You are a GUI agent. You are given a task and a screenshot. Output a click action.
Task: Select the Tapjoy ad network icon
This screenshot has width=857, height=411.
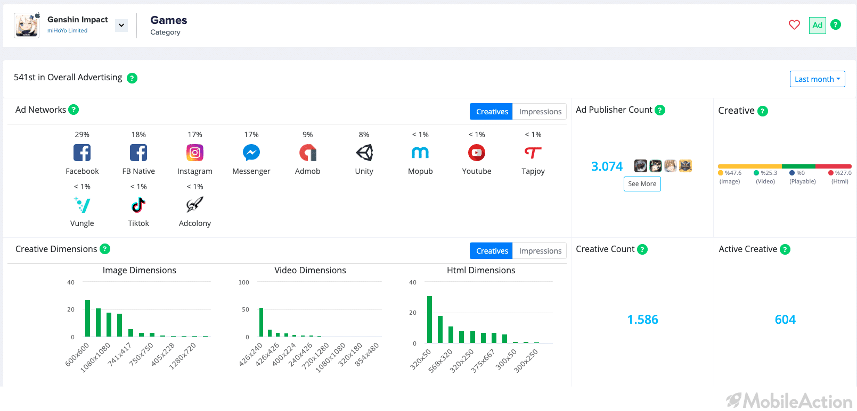pos(533,153)
